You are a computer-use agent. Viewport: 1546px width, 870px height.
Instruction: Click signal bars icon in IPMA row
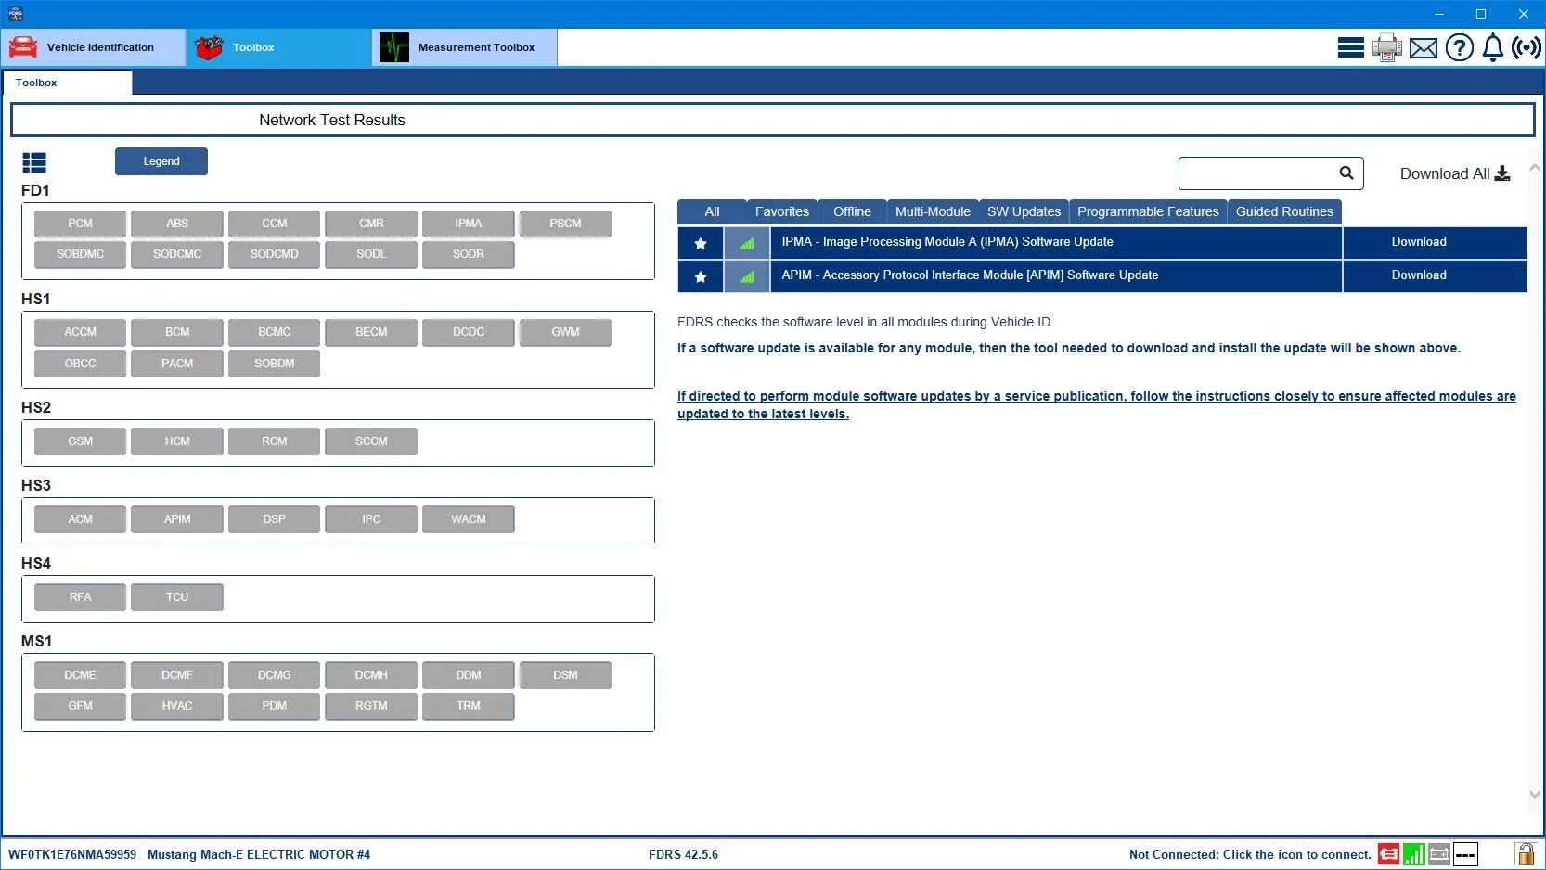click(746, 243)
